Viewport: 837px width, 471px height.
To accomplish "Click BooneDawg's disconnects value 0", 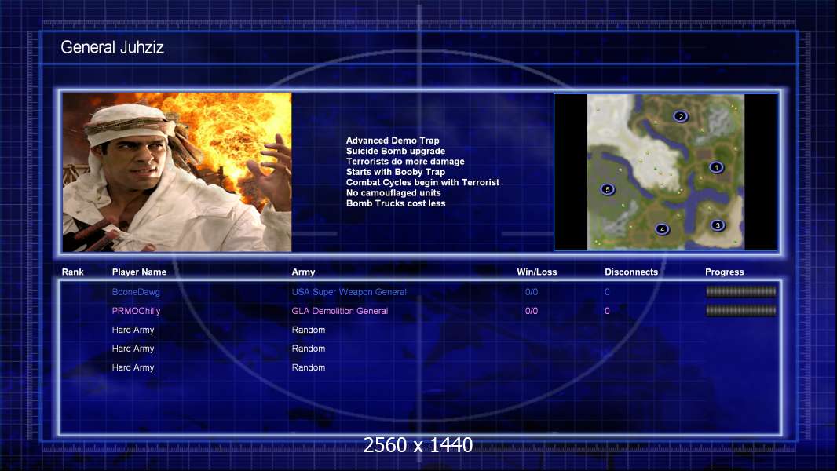I will 607,292.
